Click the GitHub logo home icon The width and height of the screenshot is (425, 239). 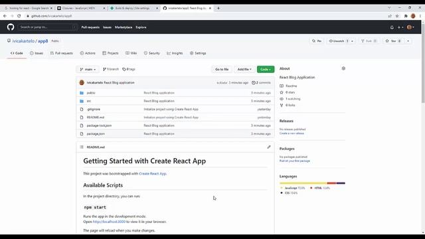tap(11, 27)
